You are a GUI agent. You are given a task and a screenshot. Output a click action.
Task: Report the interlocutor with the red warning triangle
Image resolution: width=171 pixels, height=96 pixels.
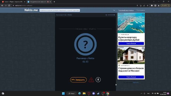coord(91,80)
